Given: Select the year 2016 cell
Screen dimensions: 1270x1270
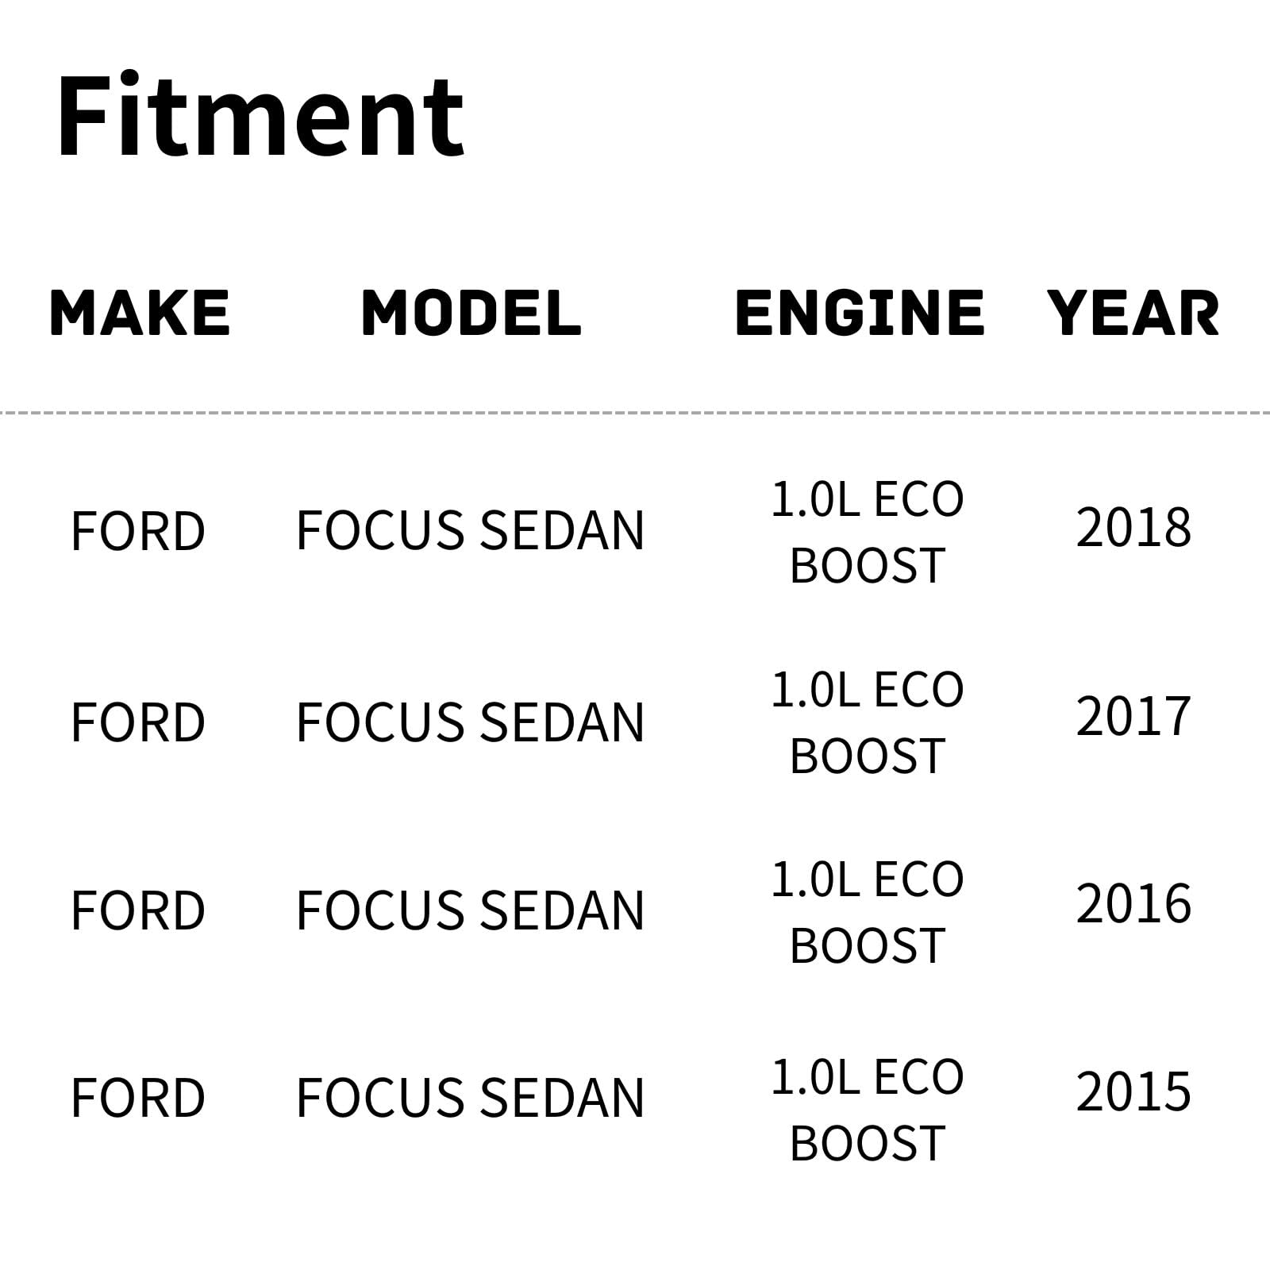Looking at the screenshot, I should click(x=1133, y=904).
